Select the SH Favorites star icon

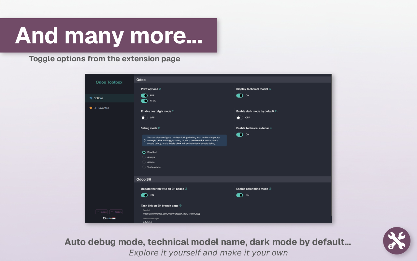[91, 108]
